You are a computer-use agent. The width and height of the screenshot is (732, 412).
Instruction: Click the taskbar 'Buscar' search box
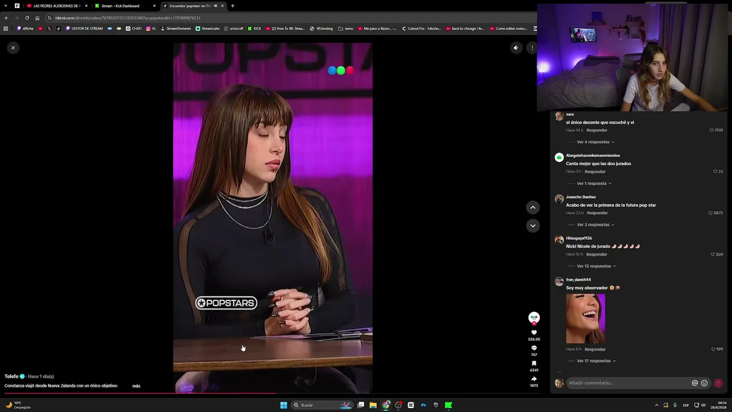point(323,405)
